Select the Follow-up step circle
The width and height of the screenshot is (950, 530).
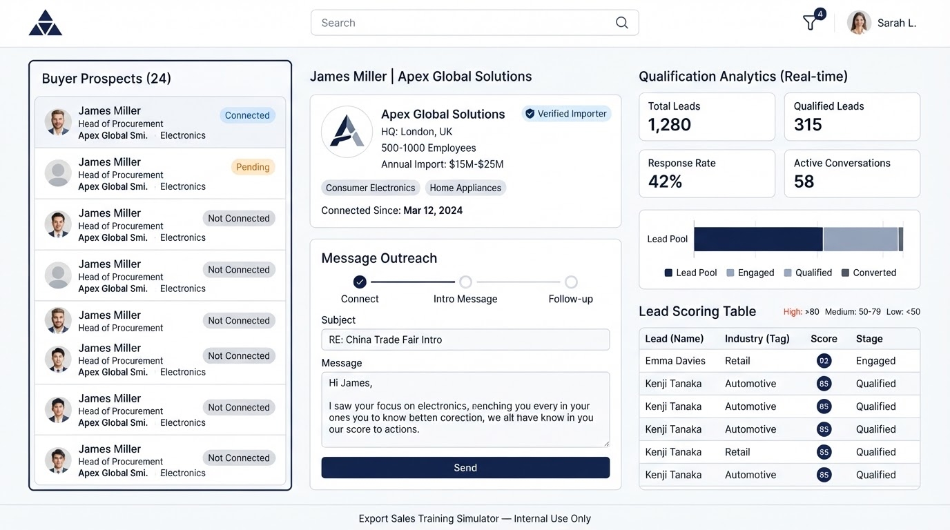point(571,282)
